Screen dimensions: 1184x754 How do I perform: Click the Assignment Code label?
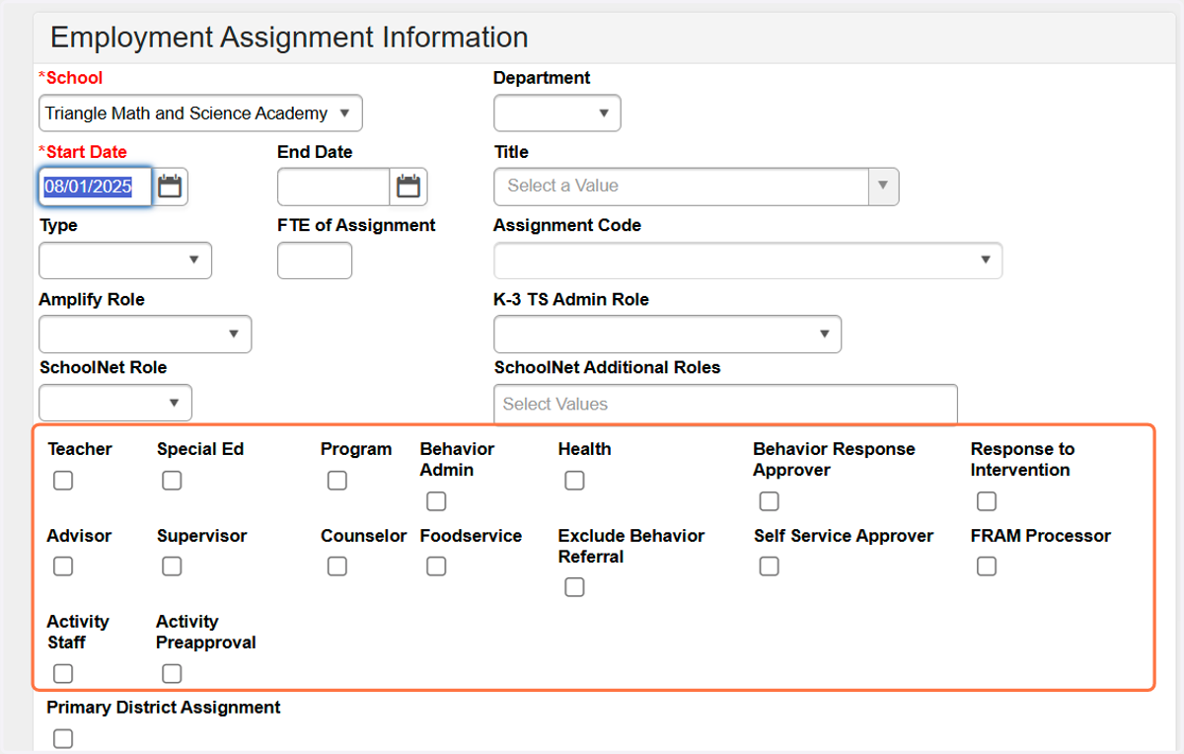click(567, 225)
